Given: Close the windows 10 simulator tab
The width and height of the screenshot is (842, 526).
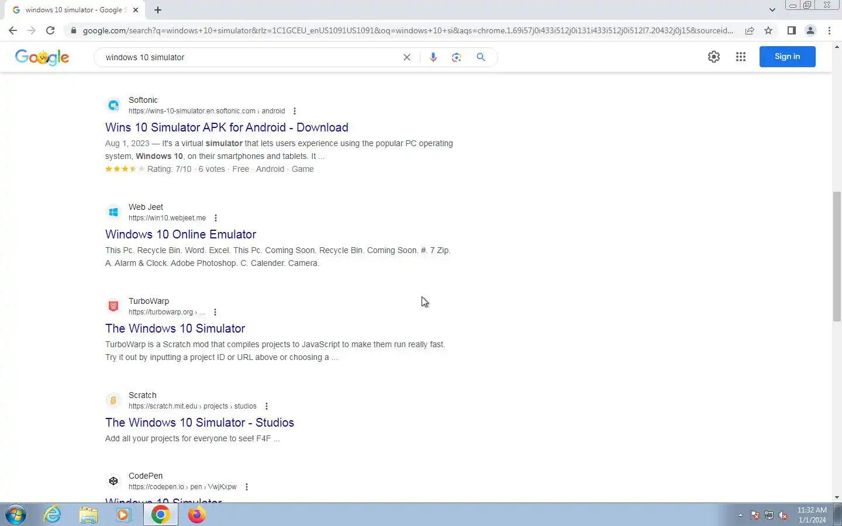Looking at the screenshot, I should (x=136, y=10).
